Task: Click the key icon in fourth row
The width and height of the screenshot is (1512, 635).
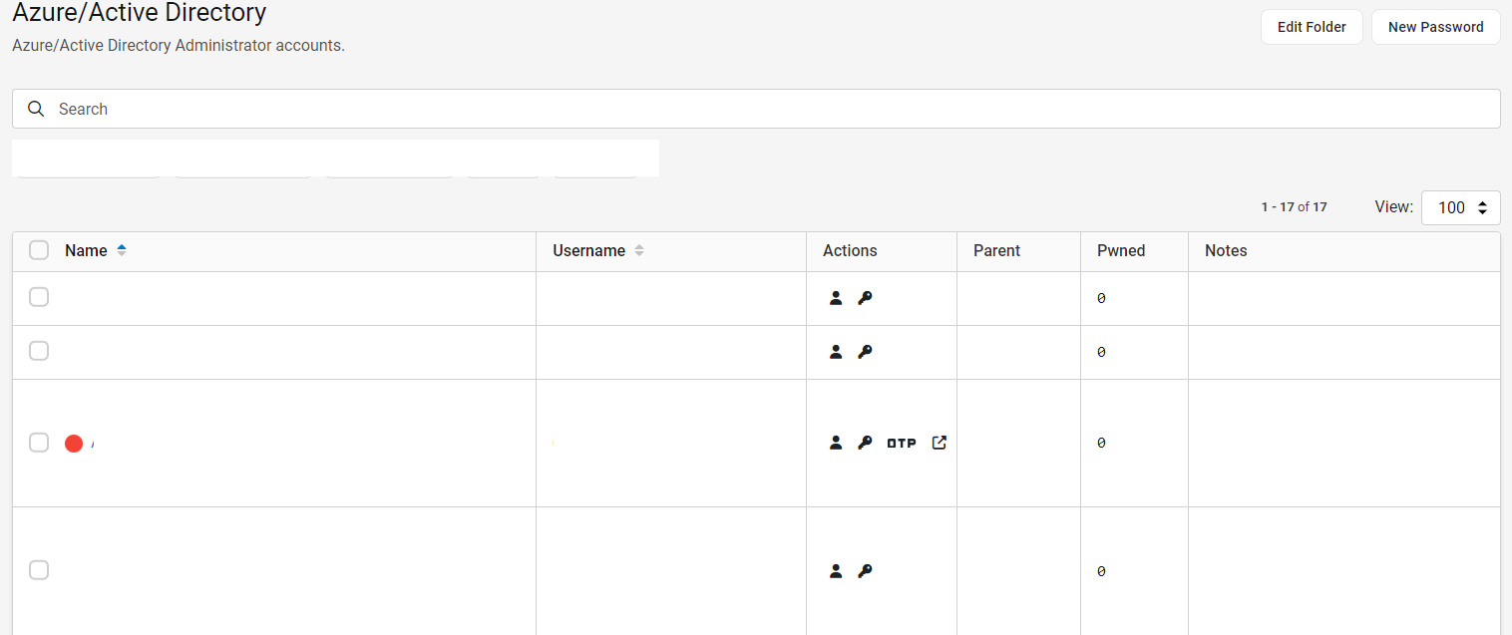Action: tap(865, 571)
